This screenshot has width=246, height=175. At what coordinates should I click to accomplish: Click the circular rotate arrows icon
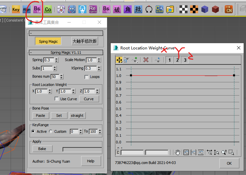(149, 9)
